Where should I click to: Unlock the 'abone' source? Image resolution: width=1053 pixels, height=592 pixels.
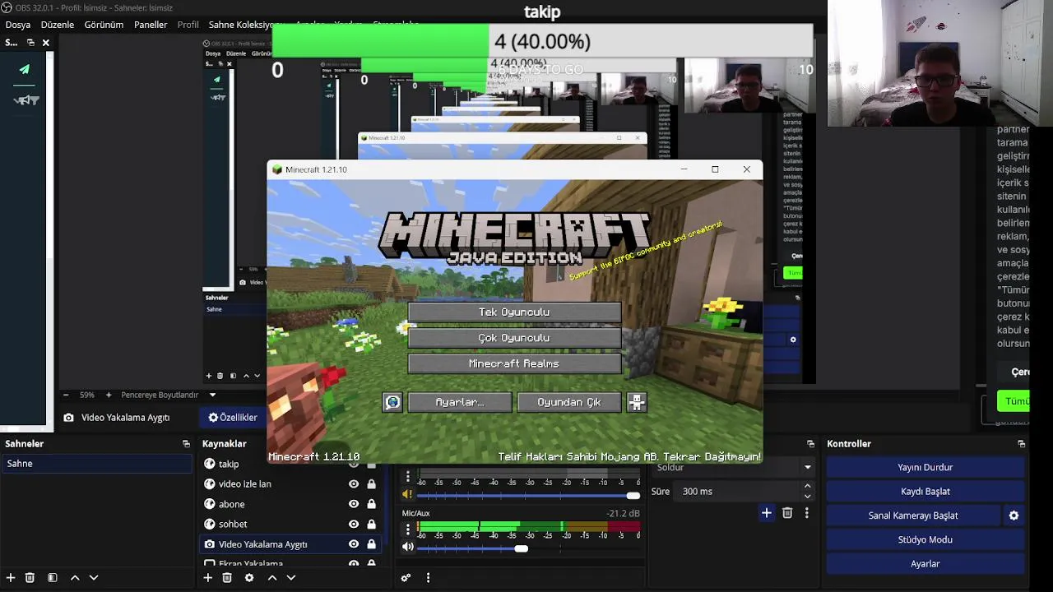(x=371, y=504)
